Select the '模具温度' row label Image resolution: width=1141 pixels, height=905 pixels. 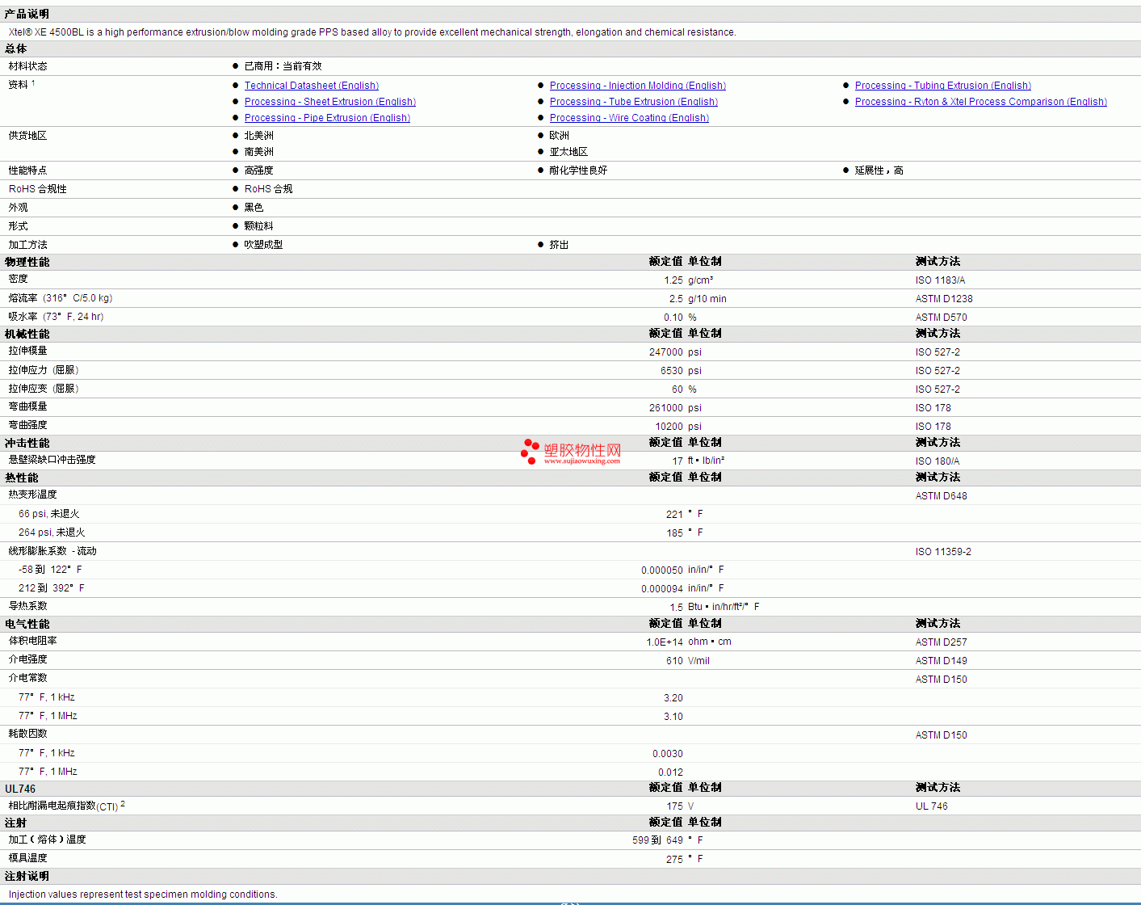point(28,858)
